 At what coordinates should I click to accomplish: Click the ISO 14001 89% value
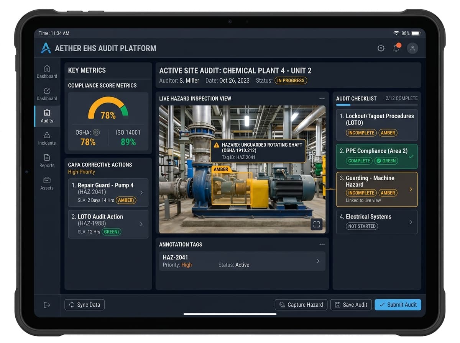[128, 142]
